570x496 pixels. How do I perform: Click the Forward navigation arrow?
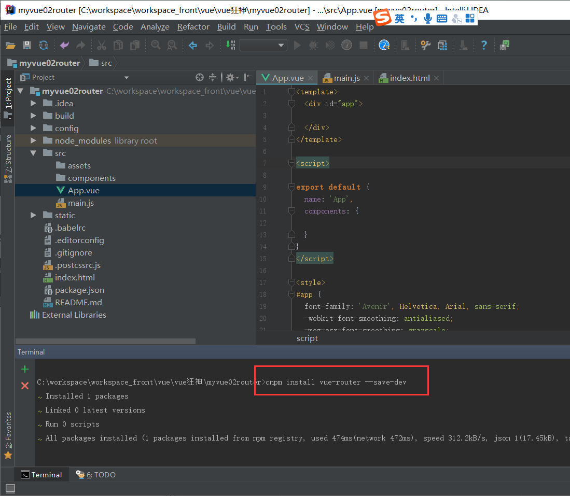click(x=210, y=46)
